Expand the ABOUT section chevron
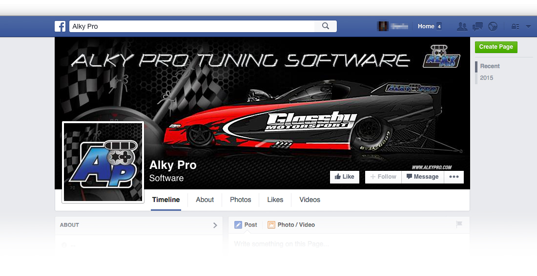The image size is (537, 276). 215,225
